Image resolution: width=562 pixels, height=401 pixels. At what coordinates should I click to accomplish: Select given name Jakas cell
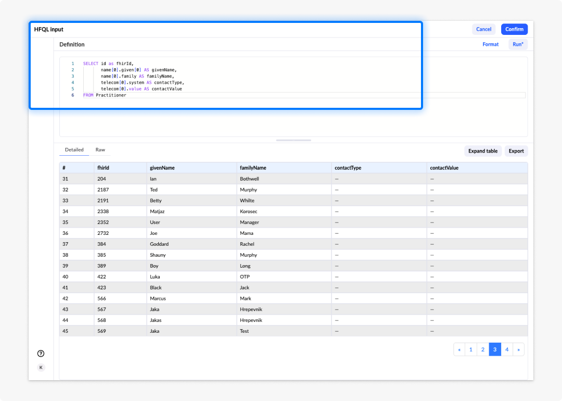coord(191,320)
